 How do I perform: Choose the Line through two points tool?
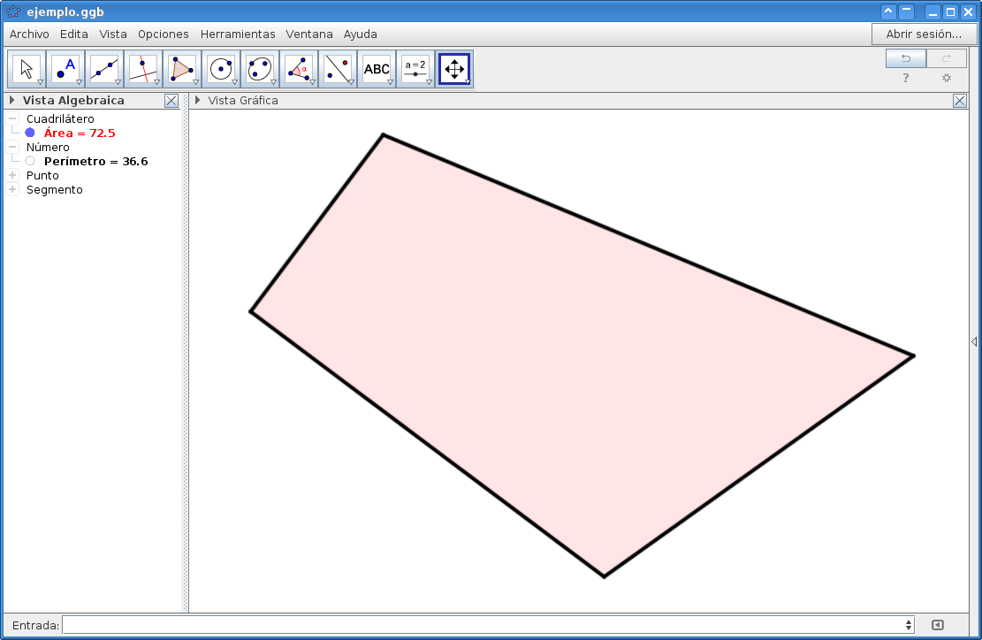[x=104, y=68]
